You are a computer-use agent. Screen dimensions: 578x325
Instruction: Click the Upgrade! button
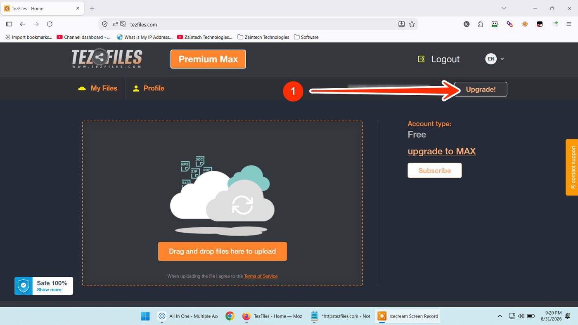coord(481,89)
